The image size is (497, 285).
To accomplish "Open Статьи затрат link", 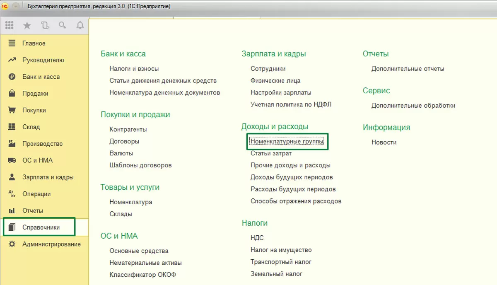I will pyautogui.click(x=271, y=153).
